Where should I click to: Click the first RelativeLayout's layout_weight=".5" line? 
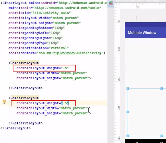click(43, 68)
